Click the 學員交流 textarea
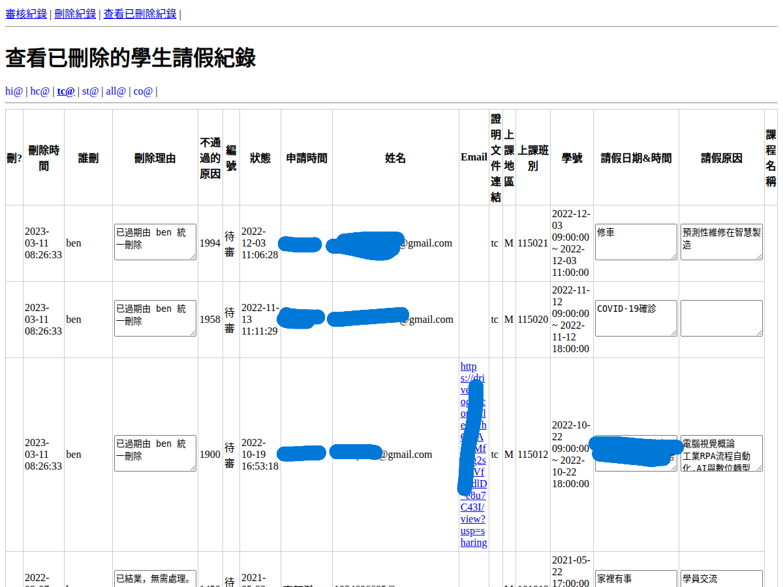Screen dimensions: 783x587 [722, 579]
